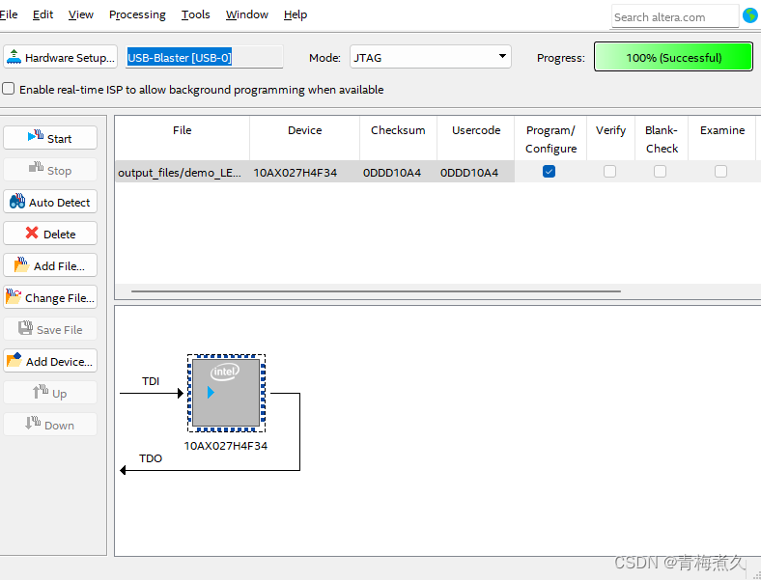The height and width of the screenshot is (580, 761).
Task: Click the Save File disk icon
Action: 25,328
